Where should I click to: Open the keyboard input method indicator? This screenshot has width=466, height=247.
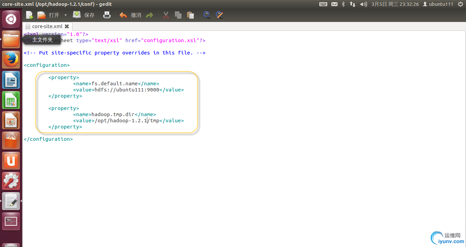pos(322,4)
